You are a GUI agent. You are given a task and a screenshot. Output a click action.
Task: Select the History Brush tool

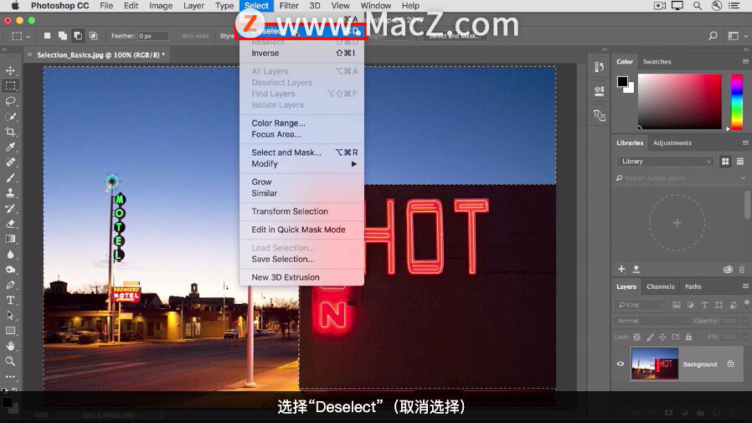tap(10, 208)
